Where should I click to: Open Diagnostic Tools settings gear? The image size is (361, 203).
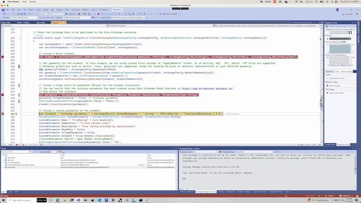click(327, 27)
